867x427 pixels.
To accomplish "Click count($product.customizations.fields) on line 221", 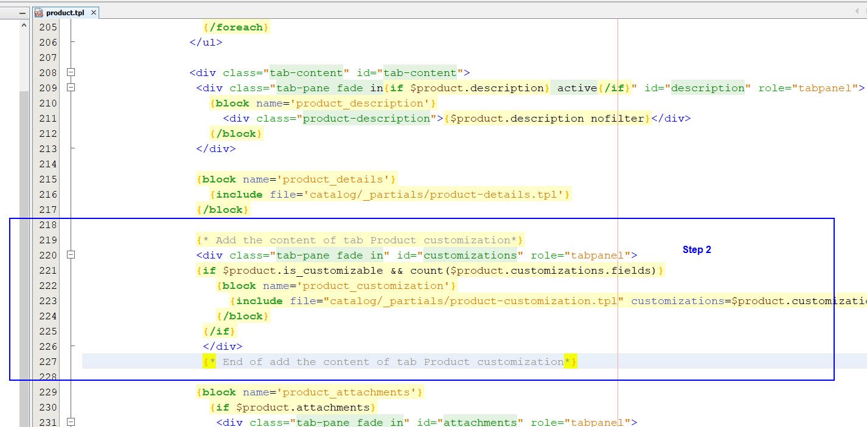I will pos(533,270).
